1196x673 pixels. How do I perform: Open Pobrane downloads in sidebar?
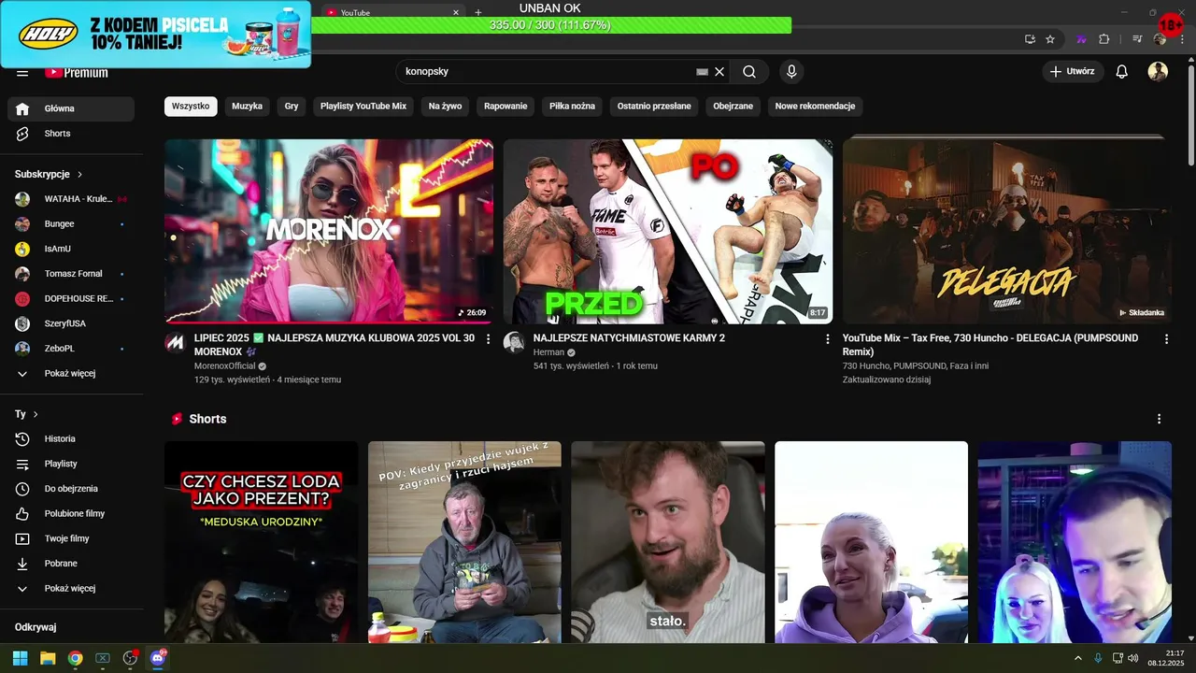(x=71, y=564)
